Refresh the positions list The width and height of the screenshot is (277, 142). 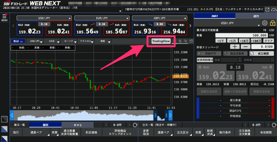point(135,125)
